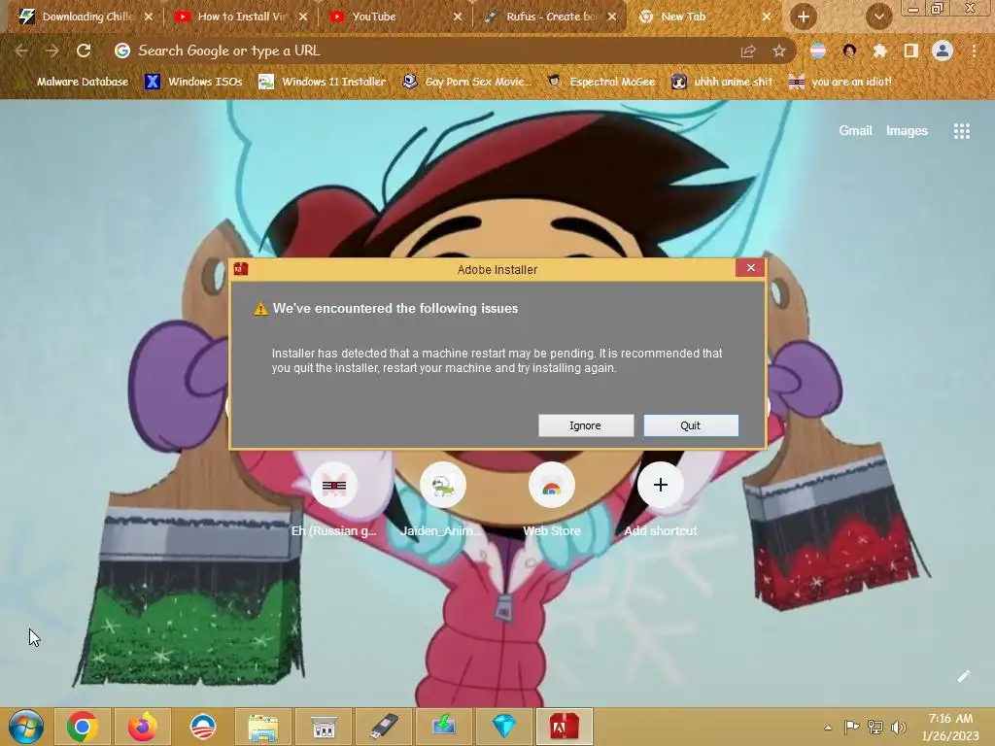Open Adobe Installer taskbar icon
Image resolution: width=995 pixels, height=746 pixels.
565,727
